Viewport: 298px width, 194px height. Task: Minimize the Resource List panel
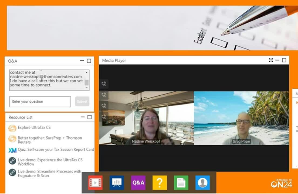pyautogui.click(x=83, y=117)
